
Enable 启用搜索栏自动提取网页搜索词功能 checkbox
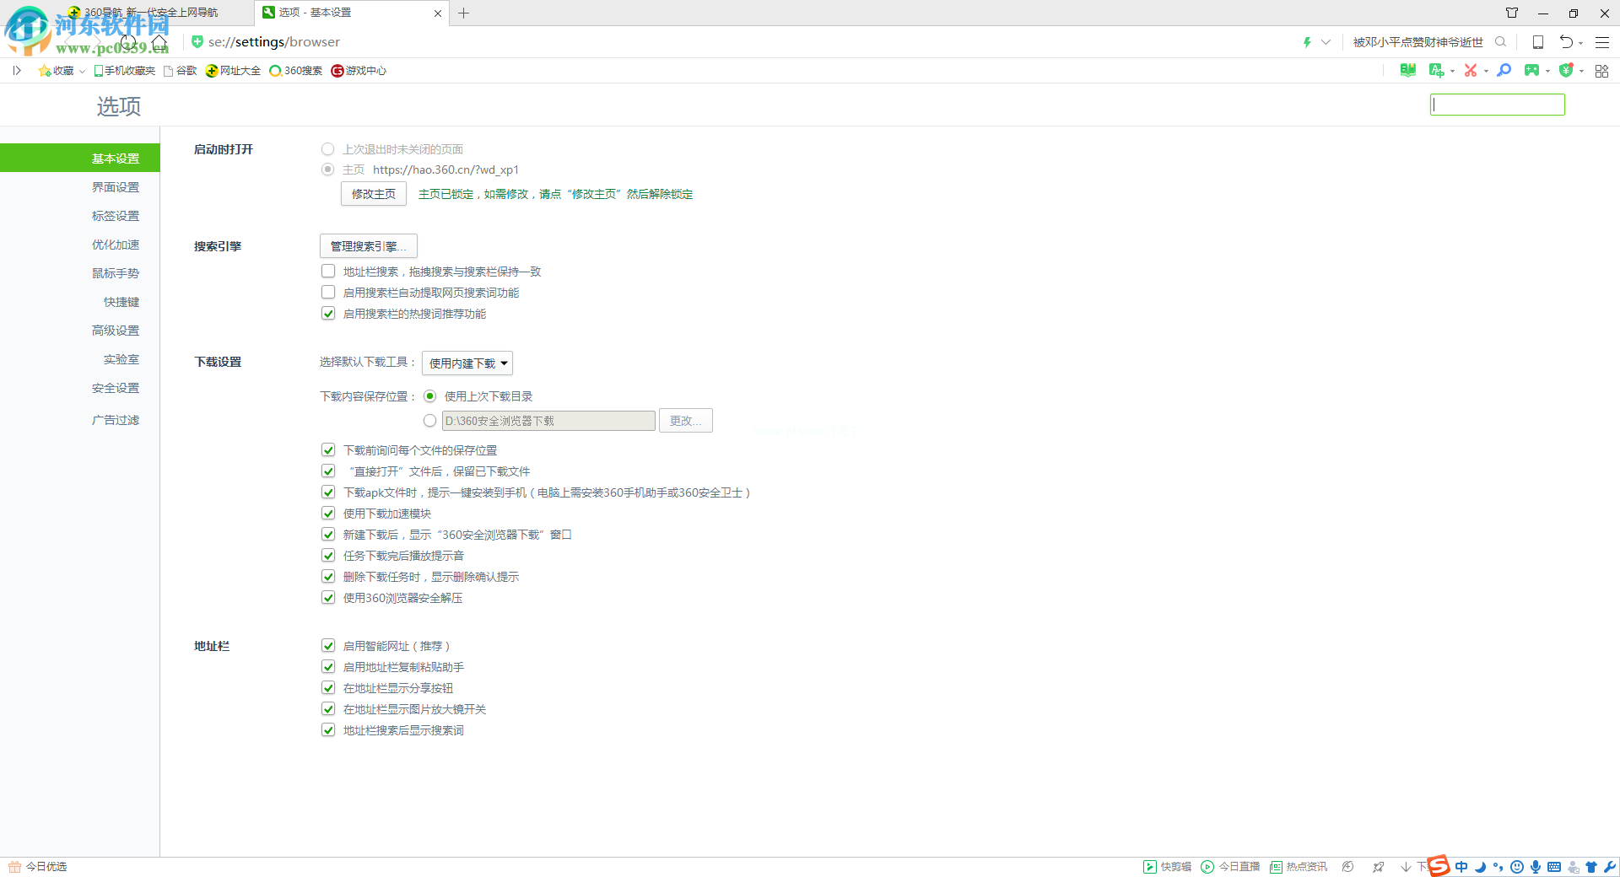(x=328, y=293)
